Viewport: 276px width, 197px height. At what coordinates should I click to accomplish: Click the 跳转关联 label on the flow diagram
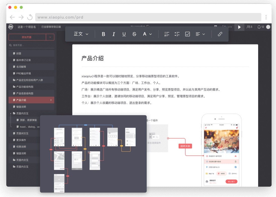tap(185, 146)
